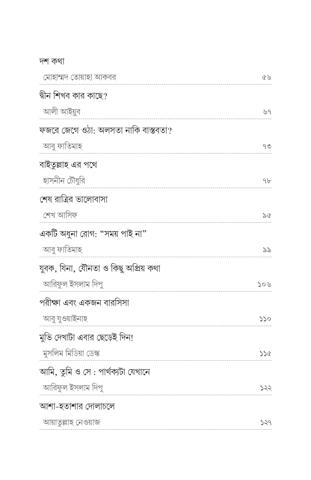Go to chapter "বাইতুল্লাহ এর পথে"
Image resolution: width=311 pixels, height=480 pixels.
68,165
